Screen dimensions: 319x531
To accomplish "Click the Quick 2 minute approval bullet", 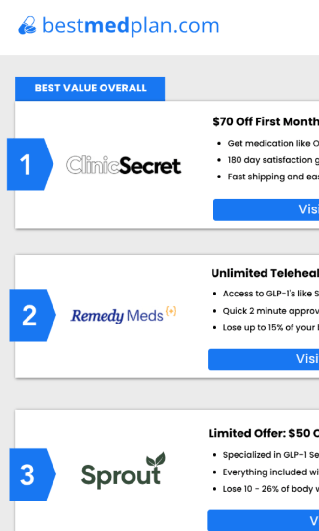I will pyautogui.click(x=270, y=311).
